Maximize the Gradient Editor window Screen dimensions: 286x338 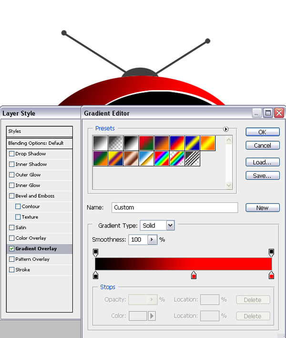coord(268,113)
